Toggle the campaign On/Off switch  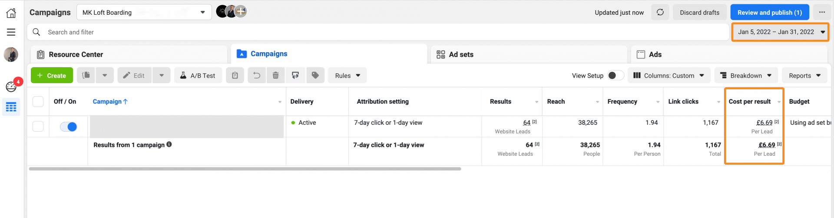coord(69,127)
